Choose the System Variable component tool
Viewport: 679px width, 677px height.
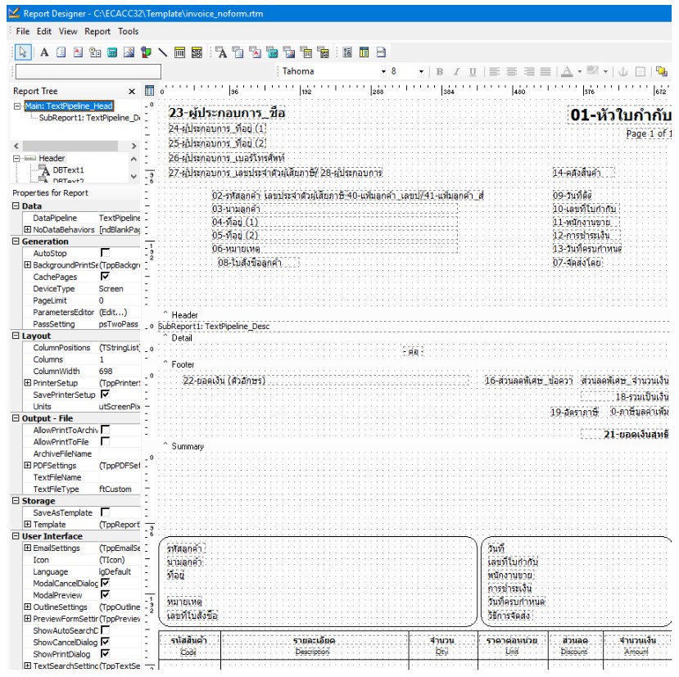click(95, 52)
